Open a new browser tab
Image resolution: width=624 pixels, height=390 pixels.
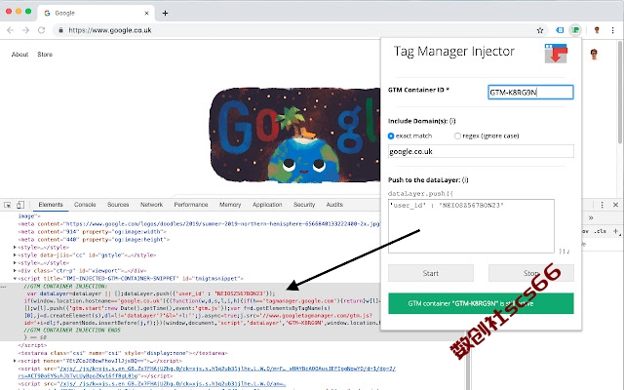tap(165, 13)
